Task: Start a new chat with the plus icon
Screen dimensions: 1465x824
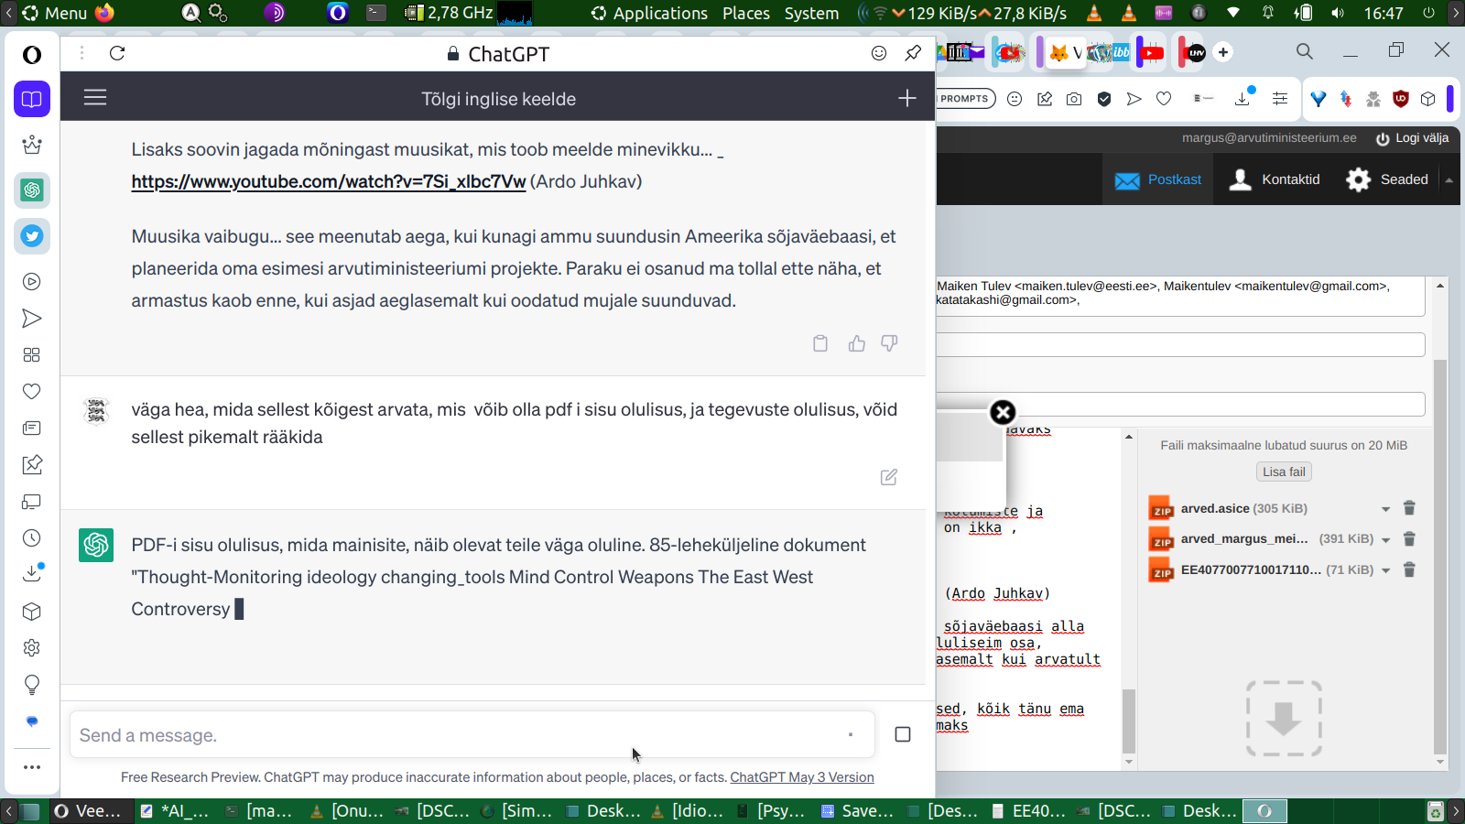Action: click(906, 98)
